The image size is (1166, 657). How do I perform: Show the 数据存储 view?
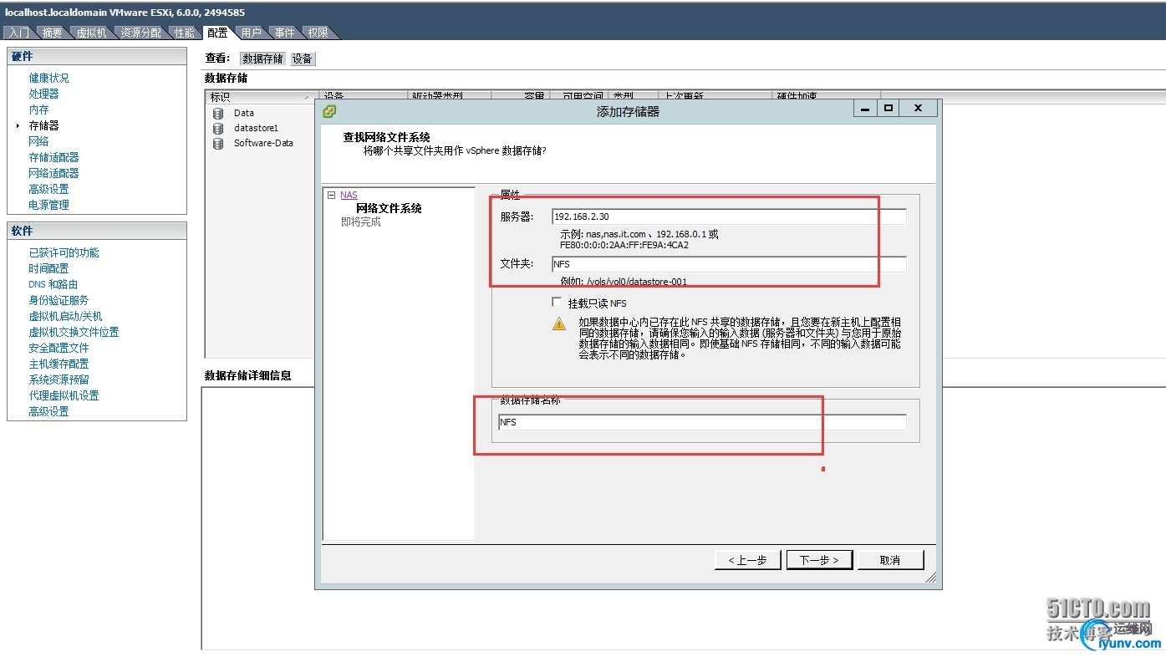click(x=262, y=59)
